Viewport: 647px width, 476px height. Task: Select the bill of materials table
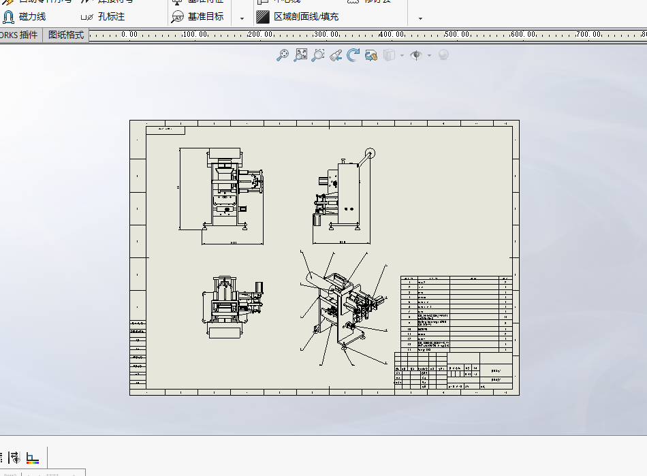[x=456, y=314]
